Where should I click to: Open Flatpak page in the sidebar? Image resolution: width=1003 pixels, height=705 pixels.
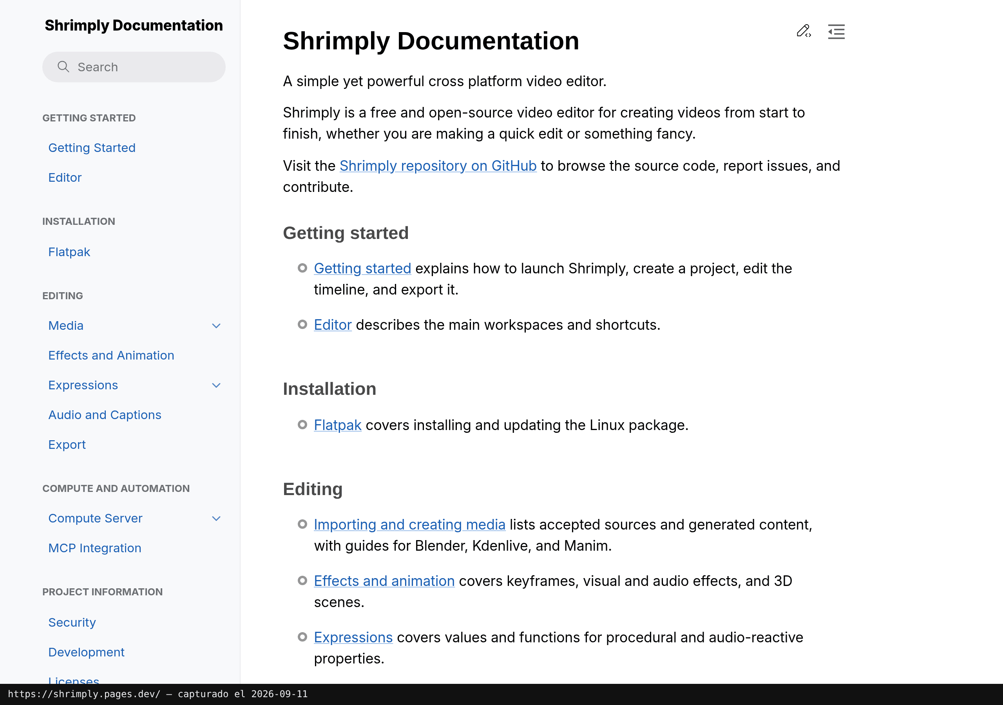click(69, 252)
